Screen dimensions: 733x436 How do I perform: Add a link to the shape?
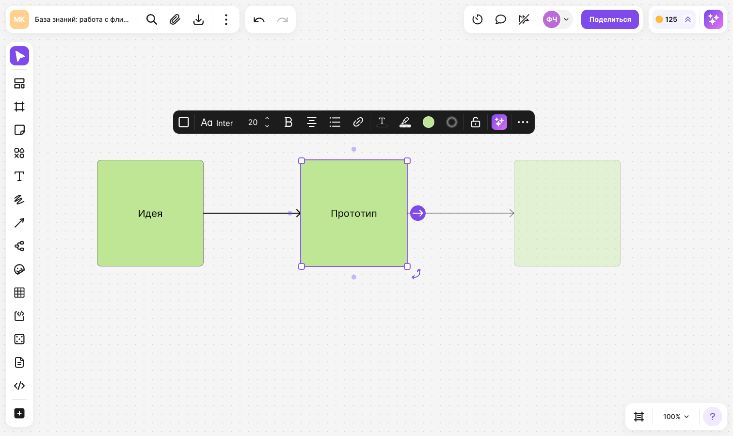point(358,122)
